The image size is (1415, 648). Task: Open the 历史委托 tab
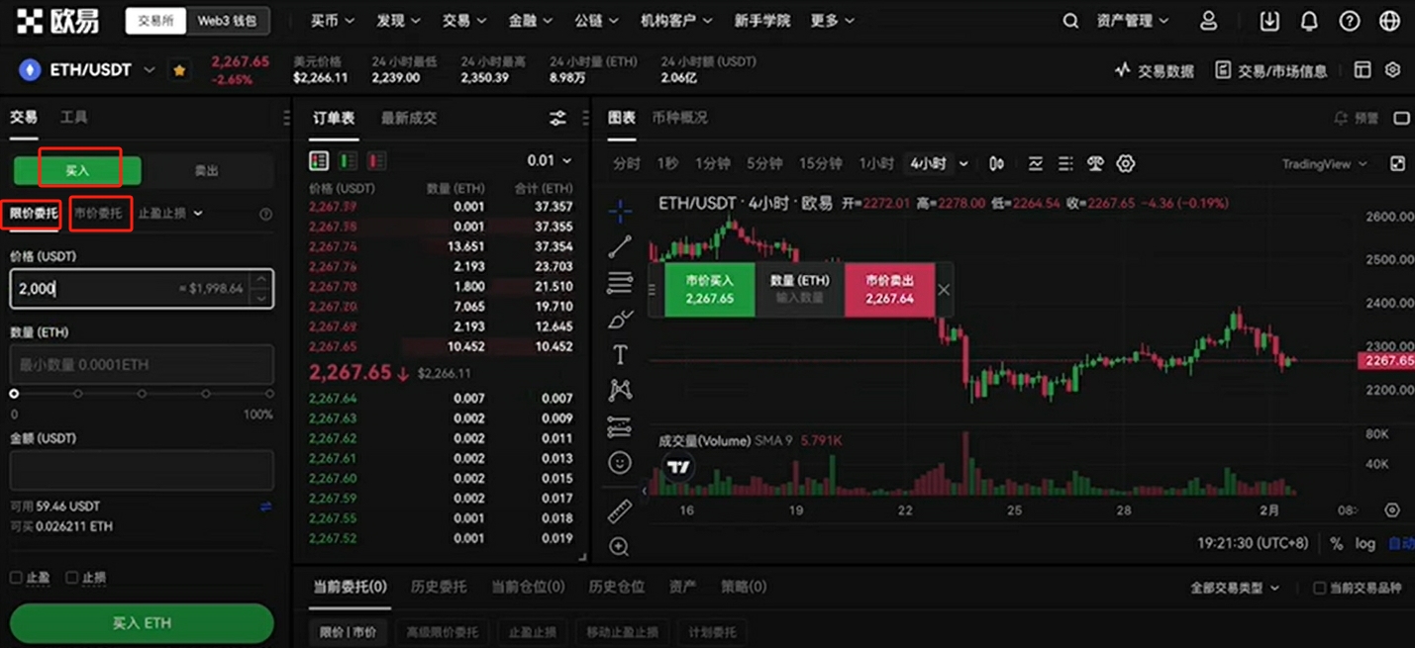pos(439,587)
